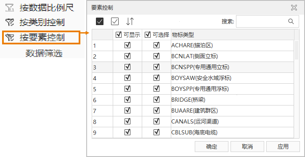This screenshot has height=157, width=305.
Task: Uncheck 可选择 for BCNSPP(专用通用立标)
Action: point(156,67)
